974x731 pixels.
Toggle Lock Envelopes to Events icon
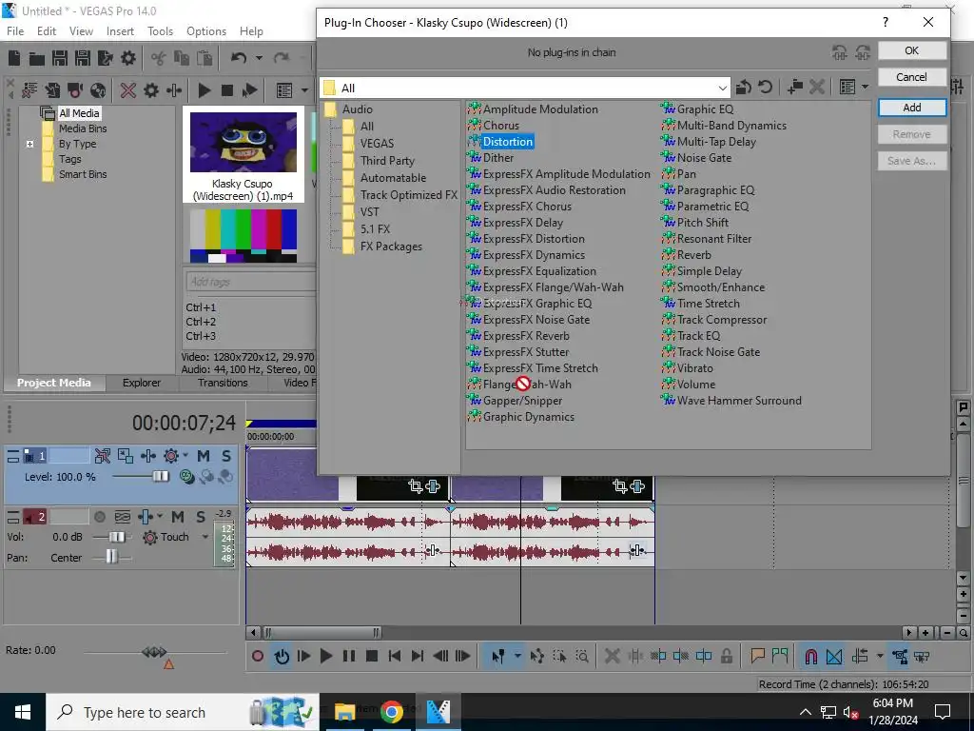pyautogui.click(x=900, y=656)
